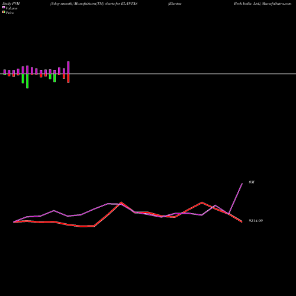
Task: Click the '9214.00' price value label
Action: pos(256,221)
